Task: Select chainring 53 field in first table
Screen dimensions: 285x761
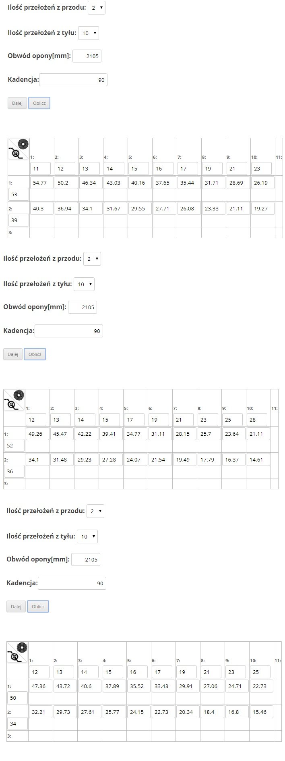Action: pyautogui.click(x=19, y=194)
